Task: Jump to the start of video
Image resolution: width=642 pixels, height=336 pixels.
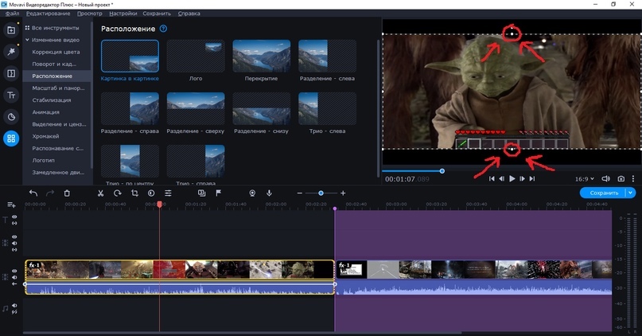Action: click(x=492, y=178)
